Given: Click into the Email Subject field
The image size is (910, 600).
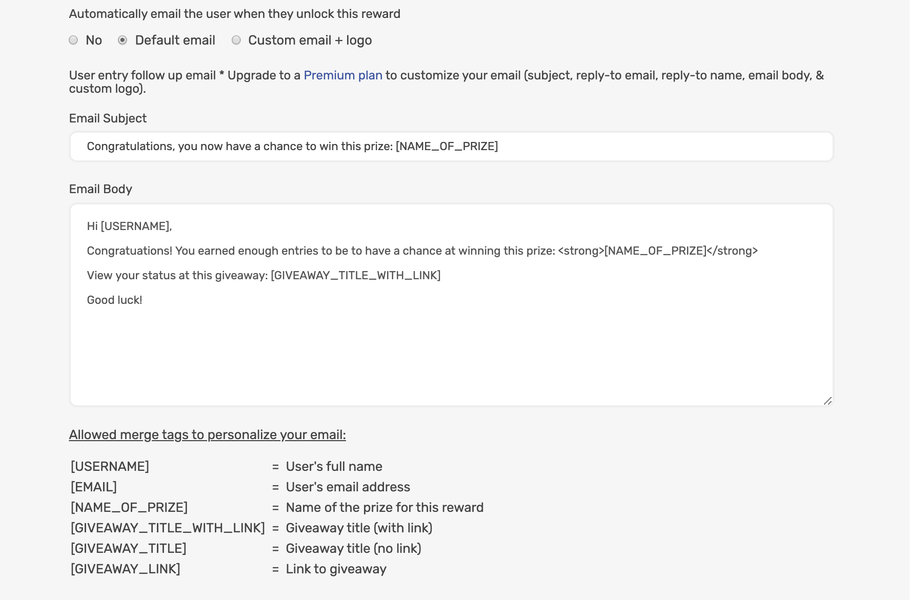Looking at the screenshot, I should [451, 147].
